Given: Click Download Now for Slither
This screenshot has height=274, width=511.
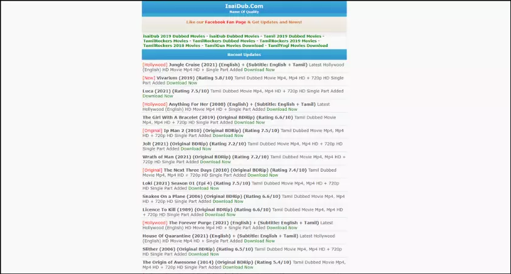Looking at the screenshot, I should click(x=204, y=254).
